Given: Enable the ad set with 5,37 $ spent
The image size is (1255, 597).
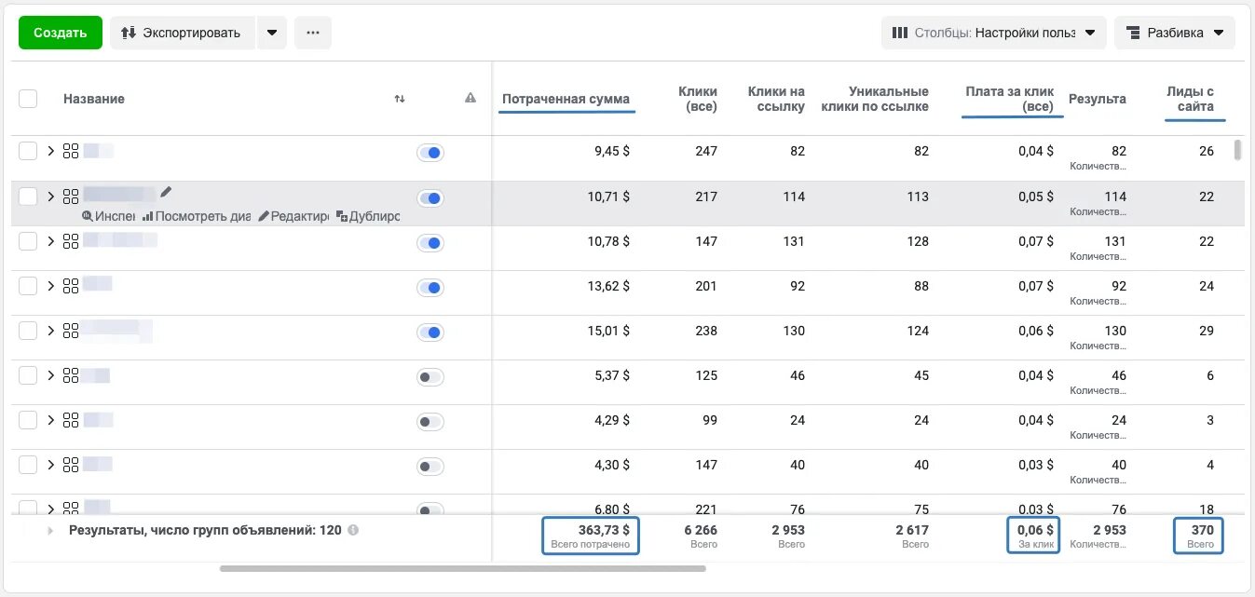Looking at the screenshot, I should (x=430, y=377).
